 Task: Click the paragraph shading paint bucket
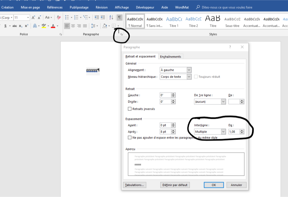click(x=105, y=26)
